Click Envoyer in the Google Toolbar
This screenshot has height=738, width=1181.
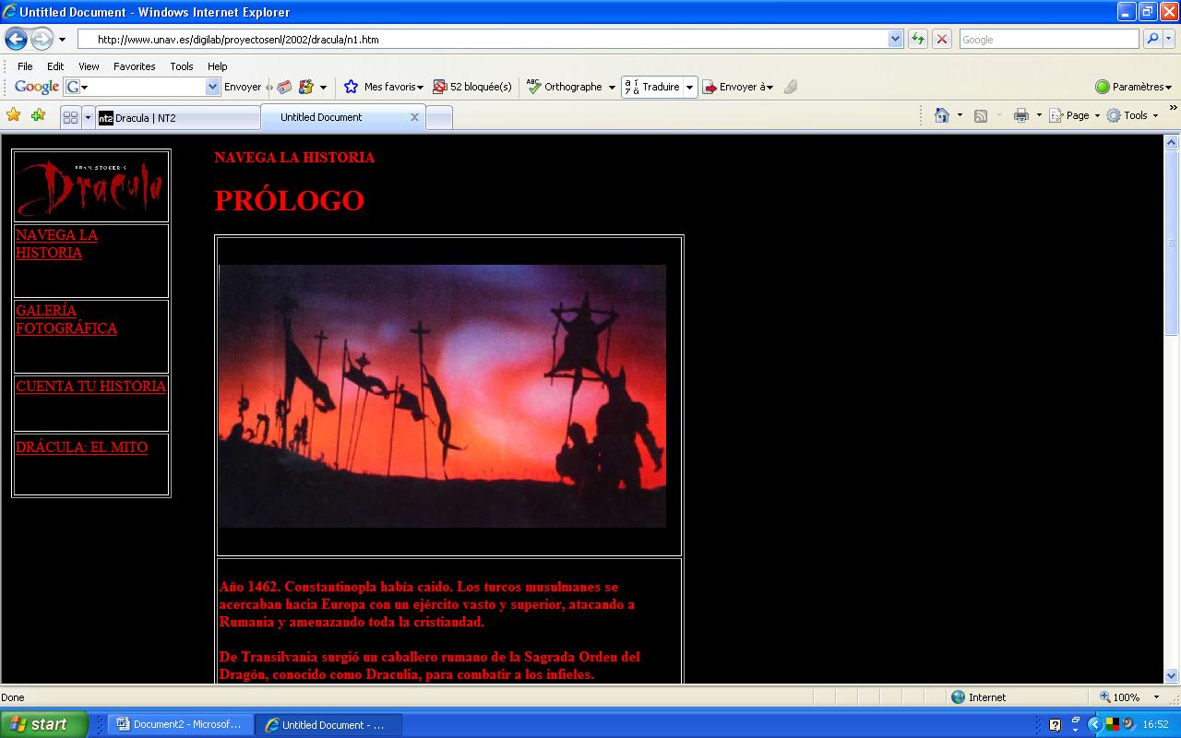pyautogui.click(x=243, y=87)
